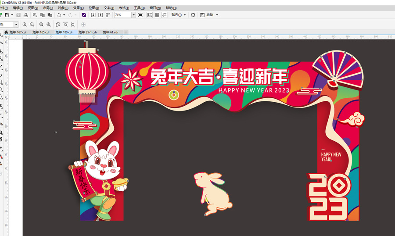The width and height of the screenshot is (395, 236).
Task: Open the 工具 menu
Action: [x=139, y=8]
